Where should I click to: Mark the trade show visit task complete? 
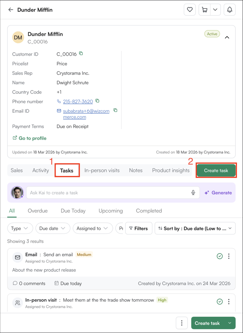220,302
